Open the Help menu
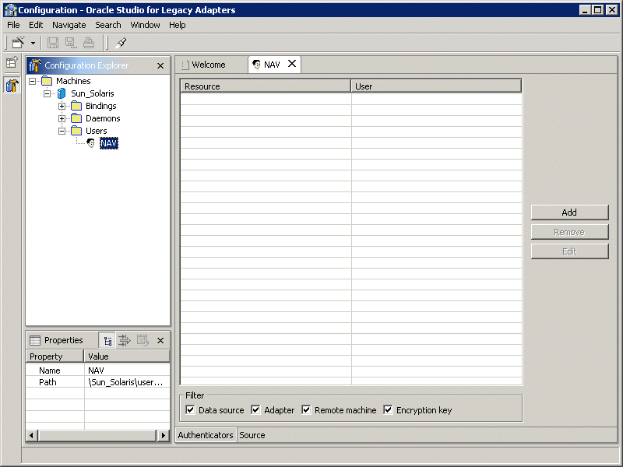 pyautogui.click(x=178, y=25)
